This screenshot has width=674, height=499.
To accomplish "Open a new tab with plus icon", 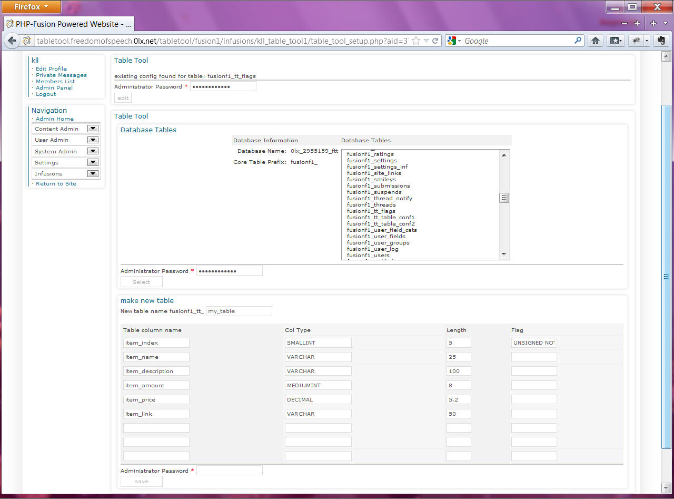I will [653, 23].
